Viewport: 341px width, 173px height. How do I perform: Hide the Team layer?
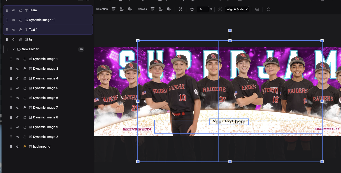(x=14, y=10)
